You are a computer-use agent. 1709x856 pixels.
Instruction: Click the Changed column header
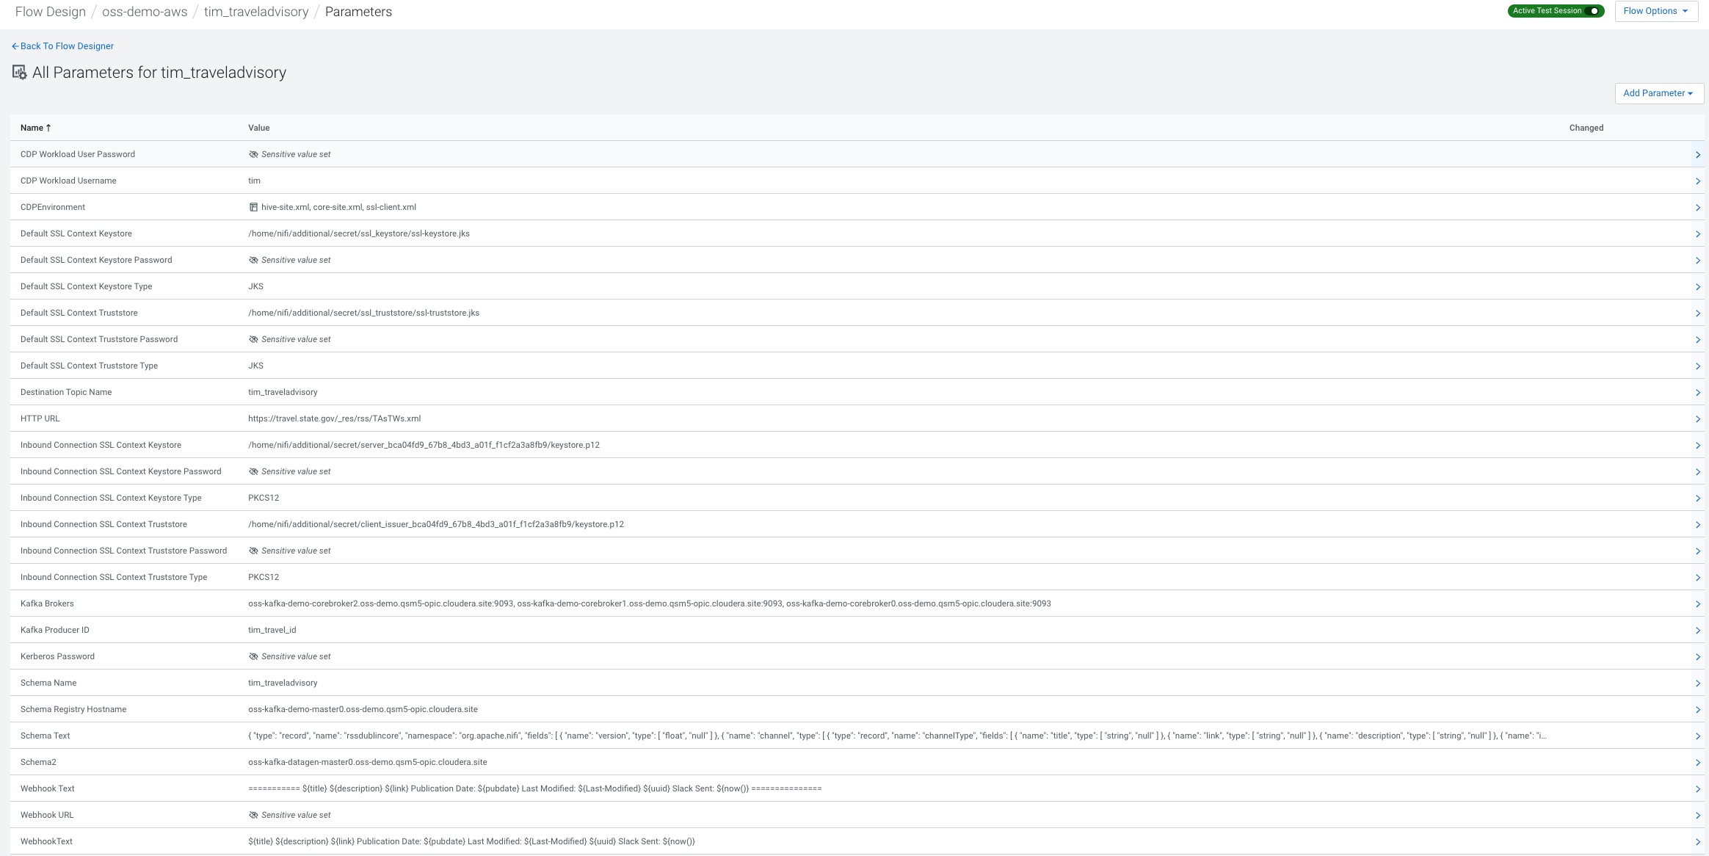1586,128
